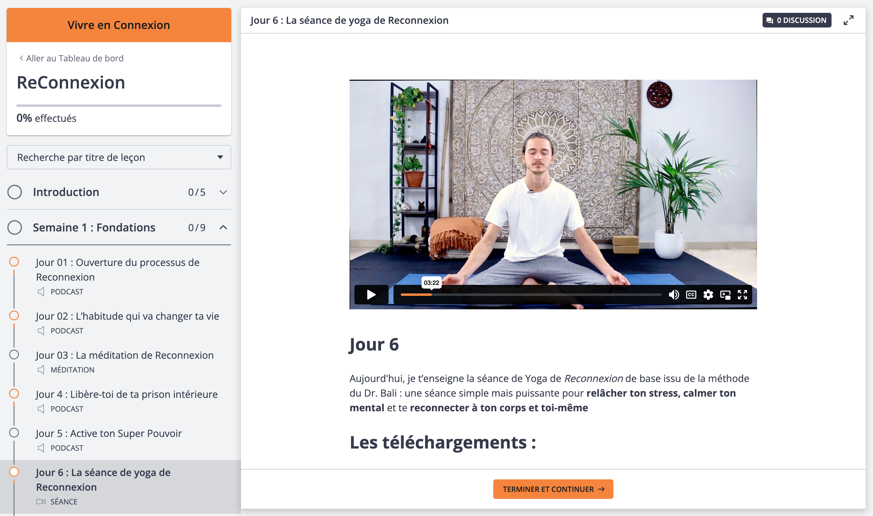The image size is (873, 516).
Task: Click the video progress bar
Action: (x=531, y=295)
